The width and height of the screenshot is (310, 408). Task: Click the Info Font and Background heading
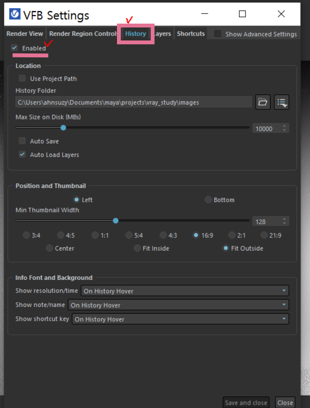pyautogui.click(x=54, y=277)
